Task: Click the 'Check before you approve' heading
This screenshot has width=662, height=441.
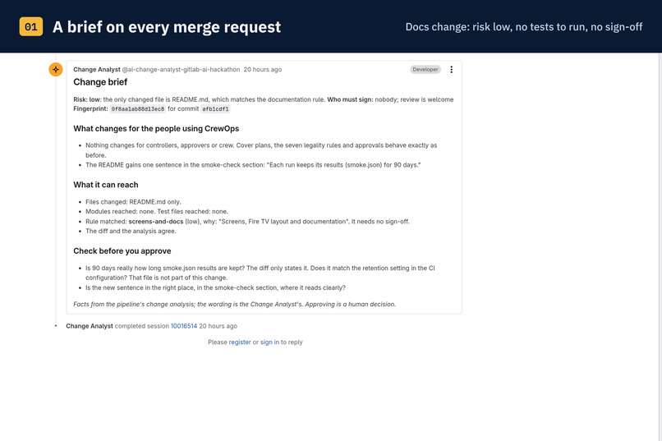Action: pos(122,251)
